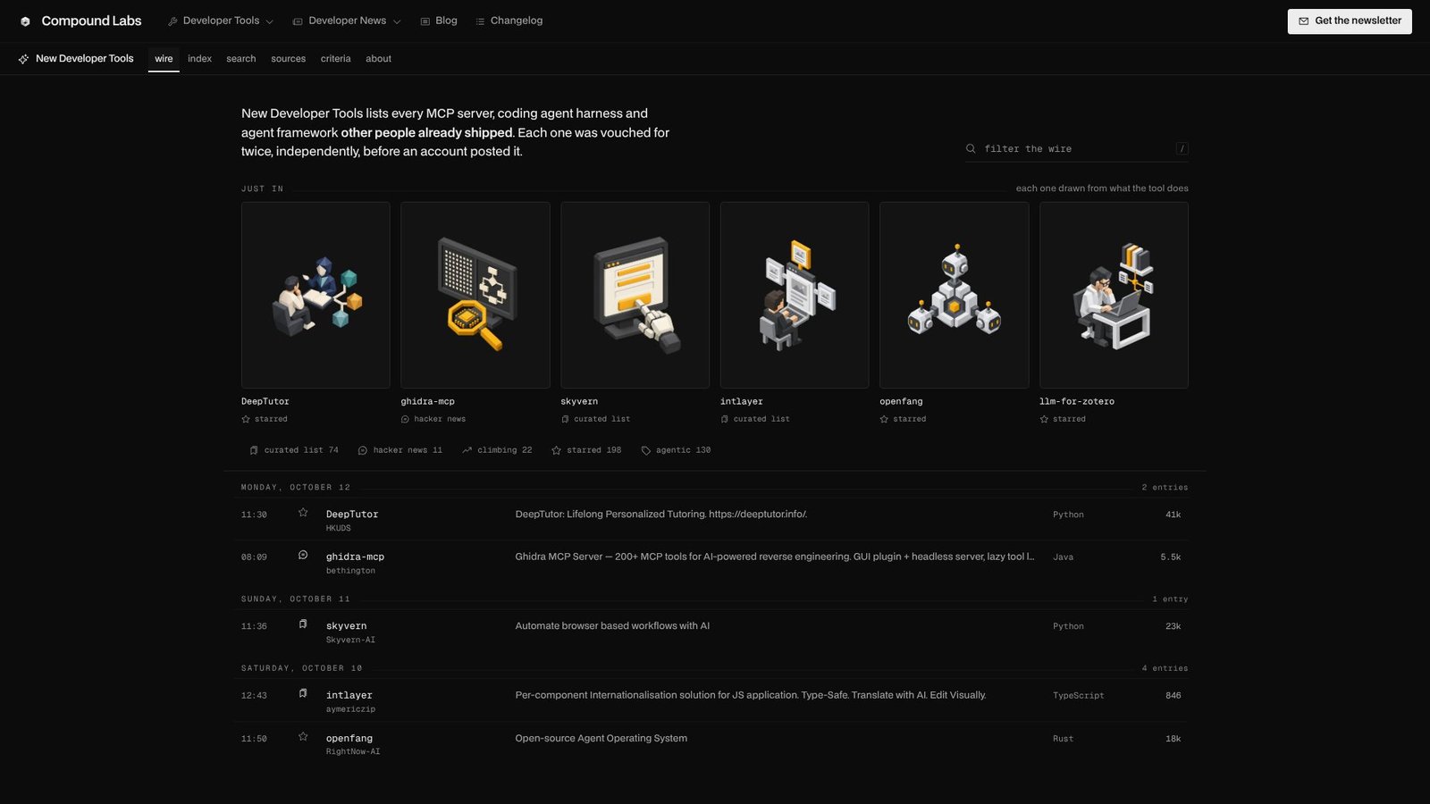Image resolution: width=1430 pixels, height=804 pixels.
Task: Switch to the sources tab
Action: pos(288,59)
